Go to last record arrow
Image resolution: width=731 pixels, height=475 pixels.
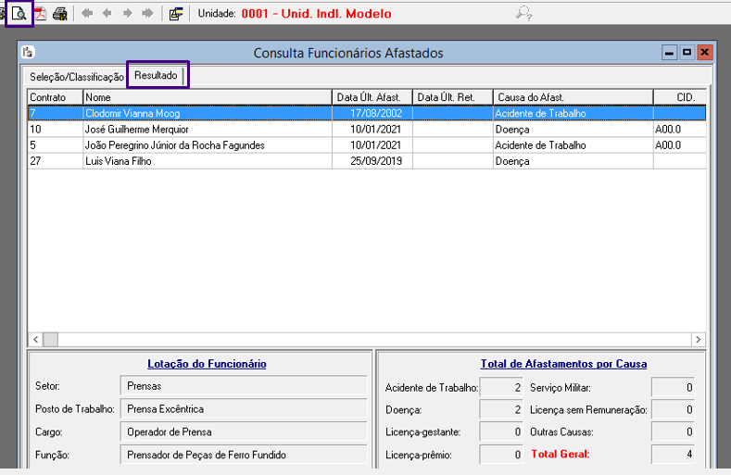pyautogui.click(x=148, y=14)
